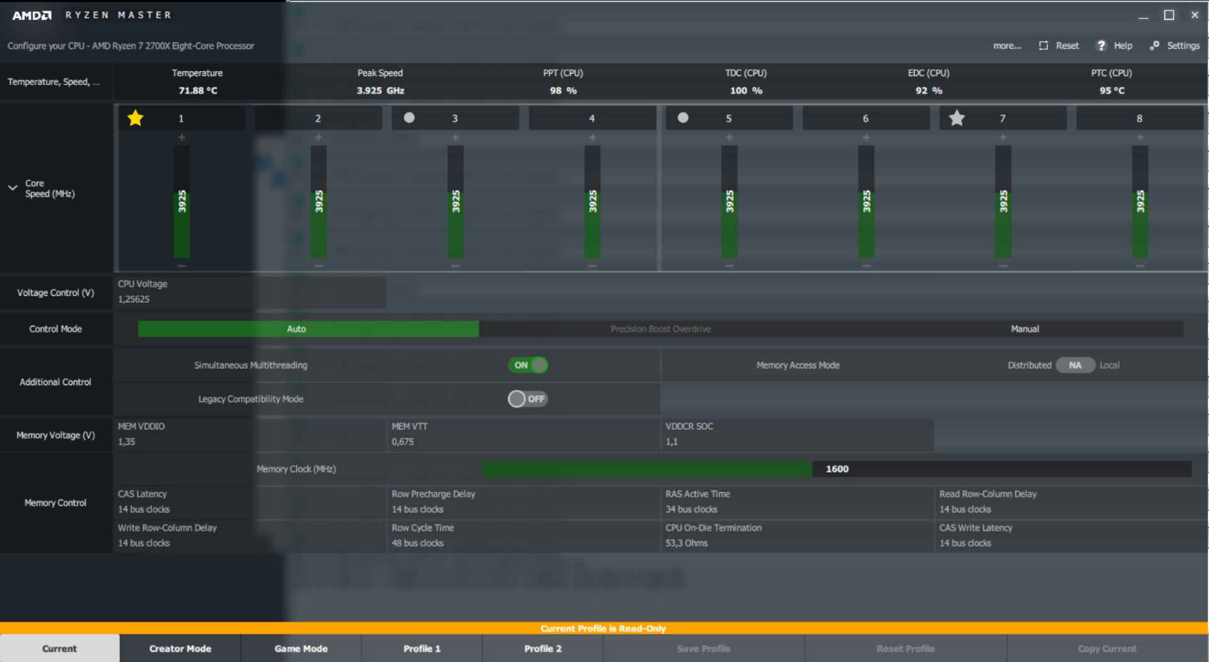This screenshot has height=662, width=1209.
Task: Toggle Simultaneous Multithreading switch
Action: (528, 365)
